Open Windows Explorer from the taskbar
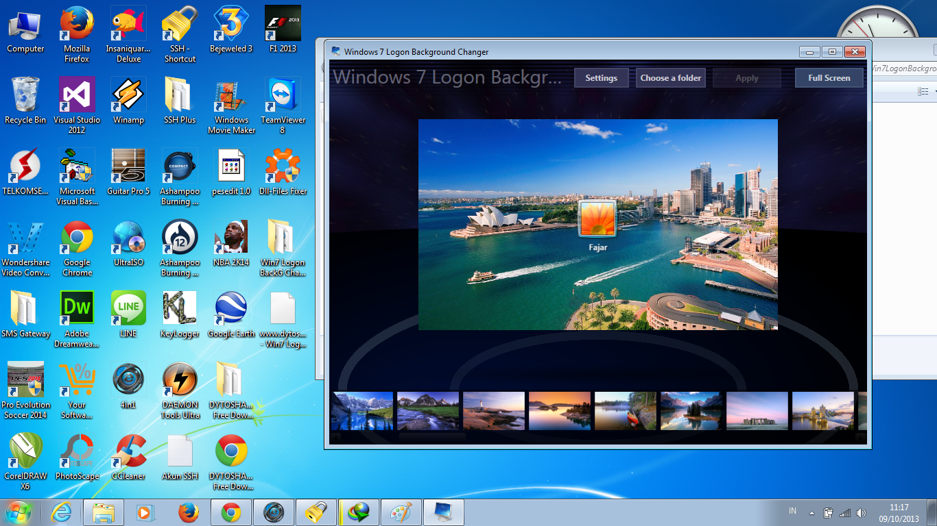The height and width of the screenshot is (526, 937). pyautogui.click(x=104, y=512)
